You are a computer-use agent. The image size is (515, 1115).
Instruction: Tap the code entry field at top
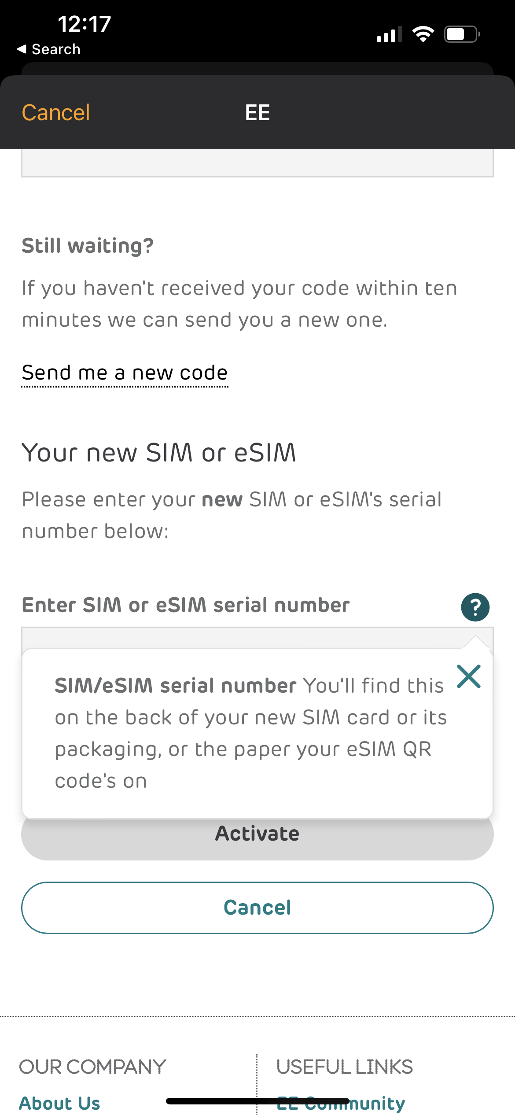pyautogui.click(x=257, y=163)
